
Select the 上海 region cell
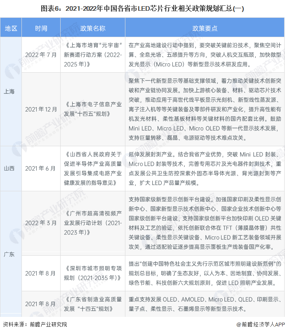click(x=9, y=91)
